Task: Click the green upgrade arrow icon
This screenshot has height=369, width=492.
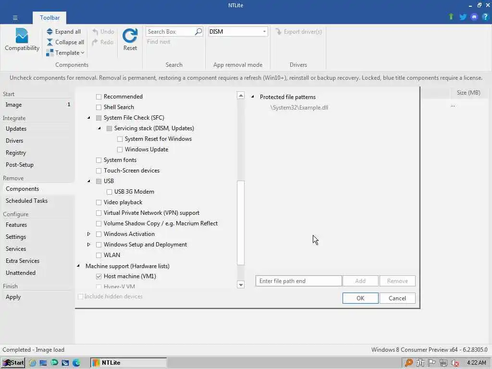Action: coord(451,17)
